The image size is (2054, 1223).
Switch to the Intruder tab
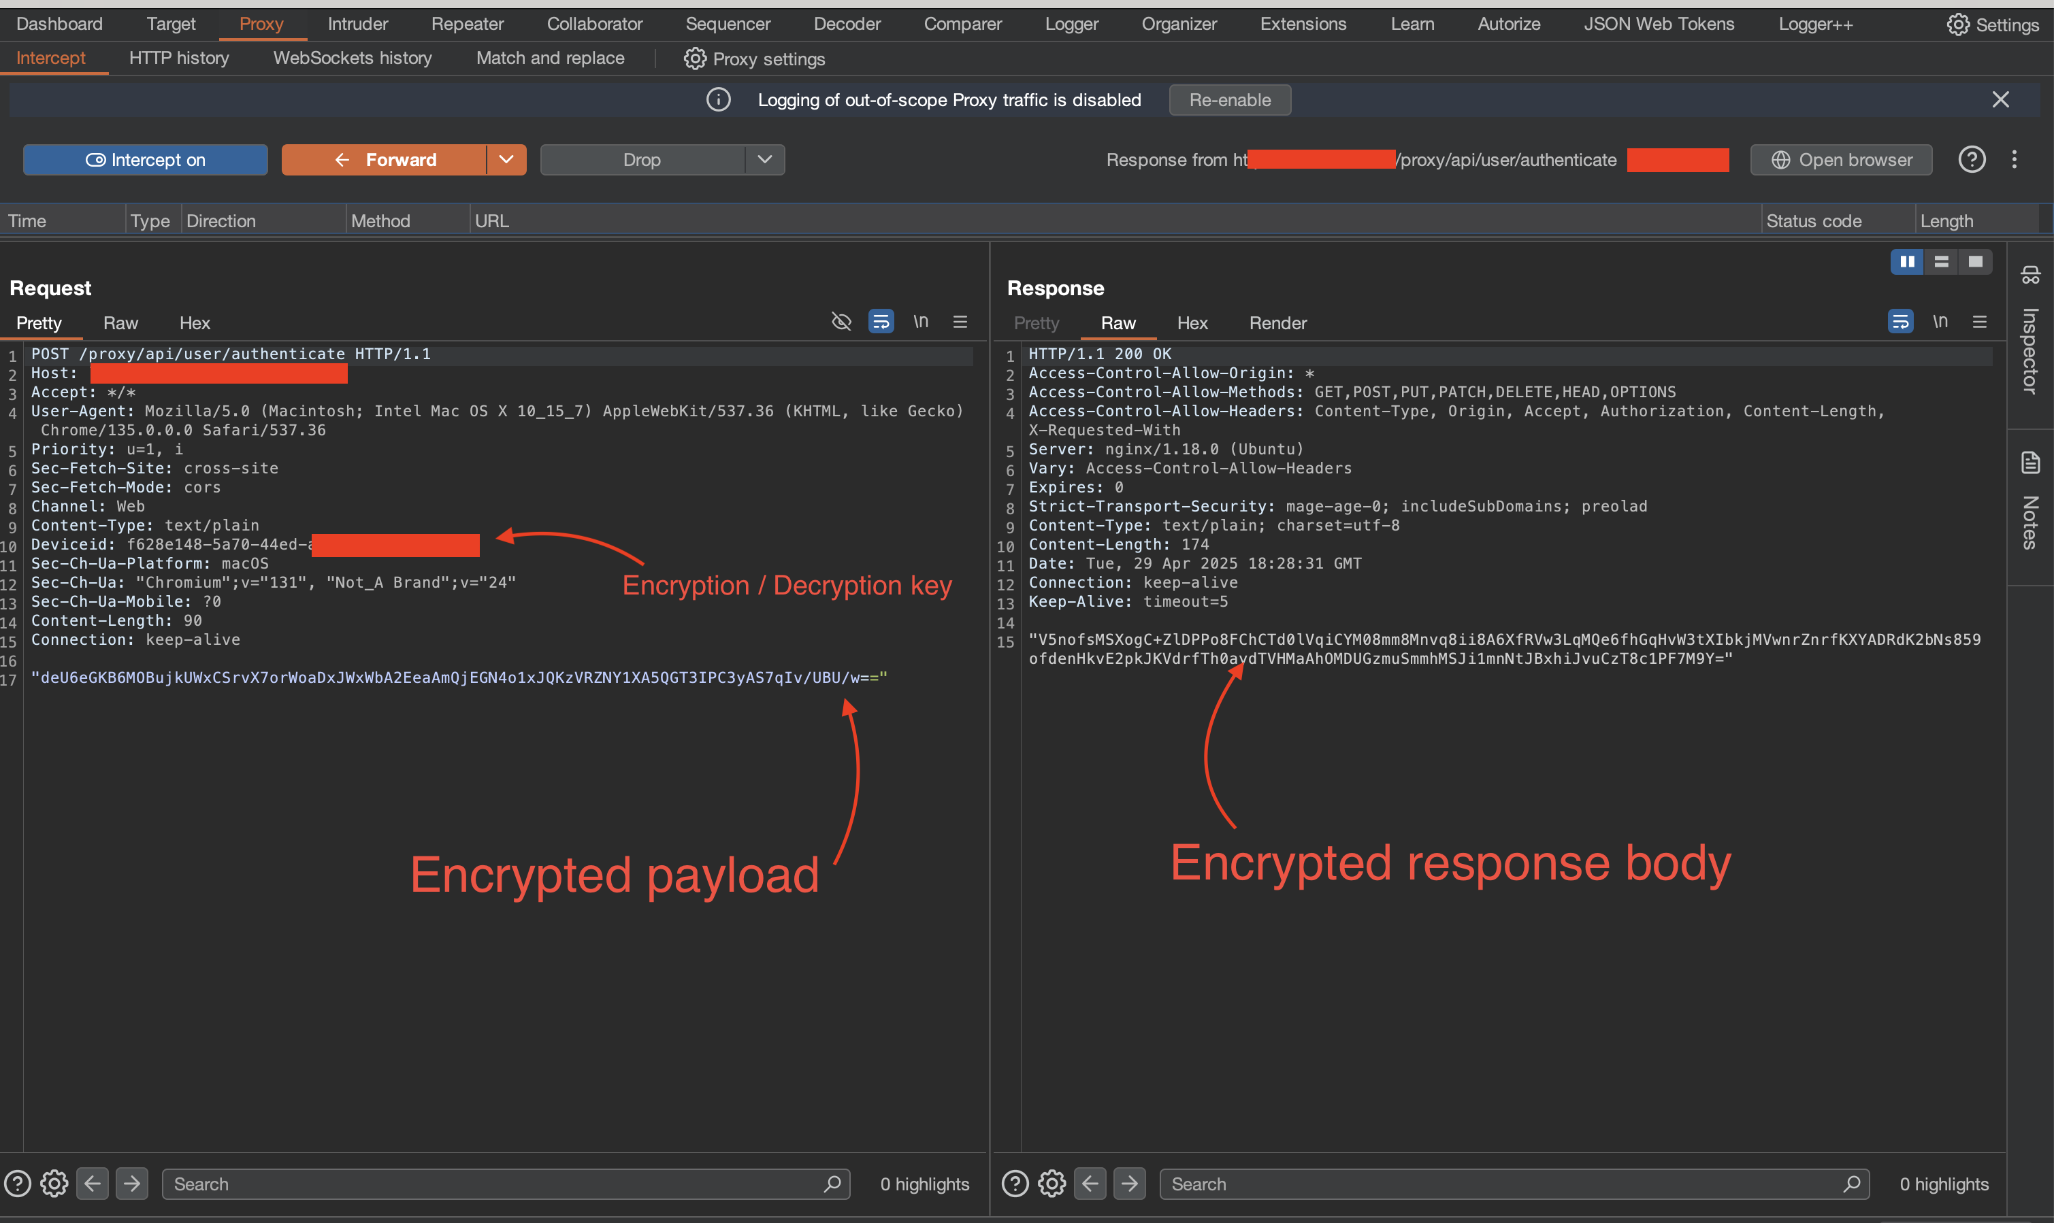click(x=358, y=24)
